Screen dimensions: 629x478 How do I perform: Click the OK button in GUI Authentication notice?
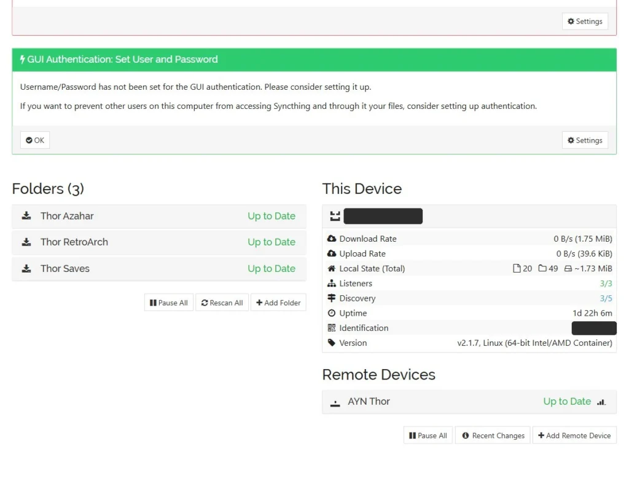click(x=35, y=140)
